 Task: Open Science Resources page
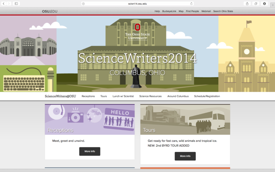(150, 96)
